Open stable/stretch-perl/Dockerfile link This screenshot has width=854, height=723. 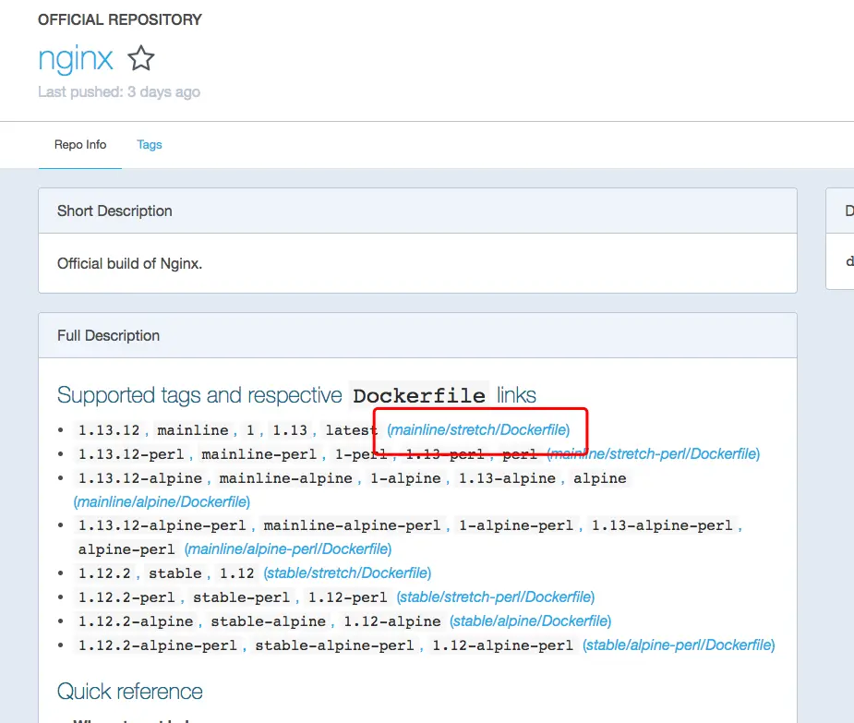point(496,596)
